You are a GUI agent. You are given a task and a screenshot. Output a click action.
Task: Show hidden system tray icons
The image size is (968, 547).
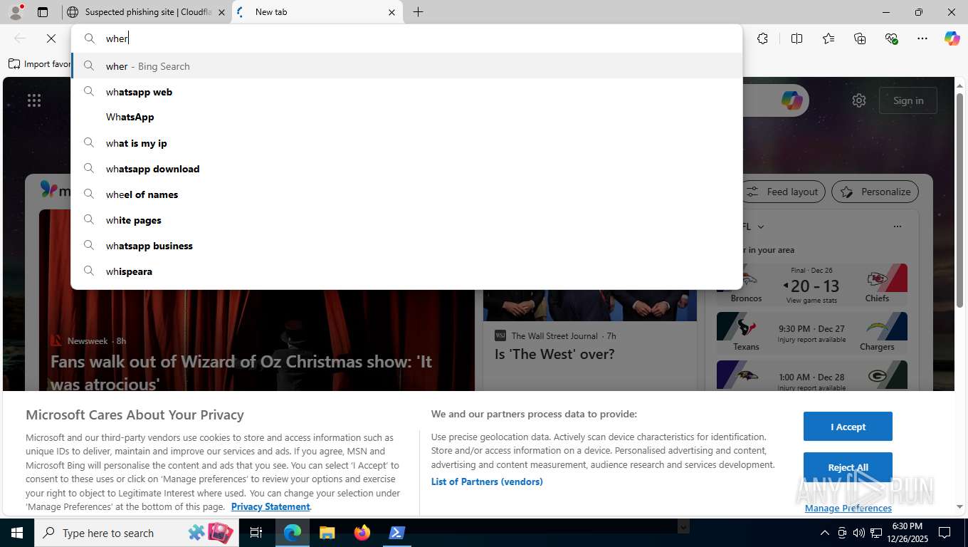click(824, 533)
